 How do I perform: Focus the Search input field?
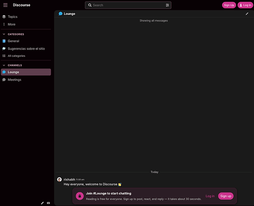128,5
